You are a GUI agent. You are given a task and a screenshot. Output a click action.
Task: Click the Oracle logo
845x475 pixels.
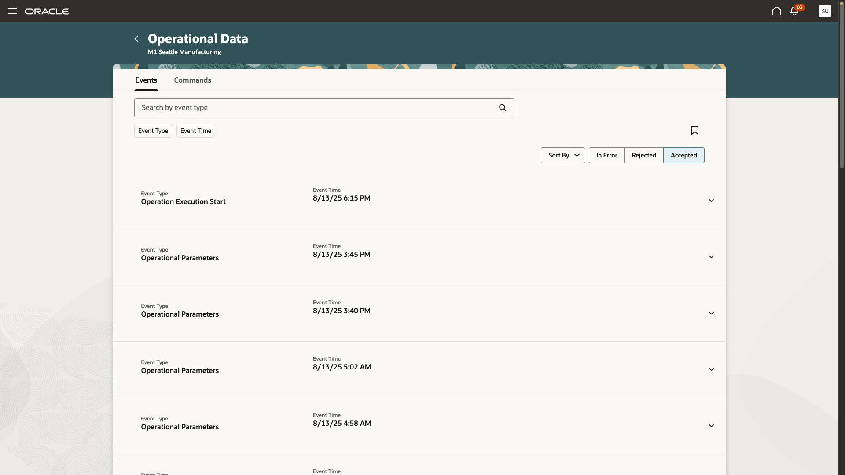[x=47, y=11]
